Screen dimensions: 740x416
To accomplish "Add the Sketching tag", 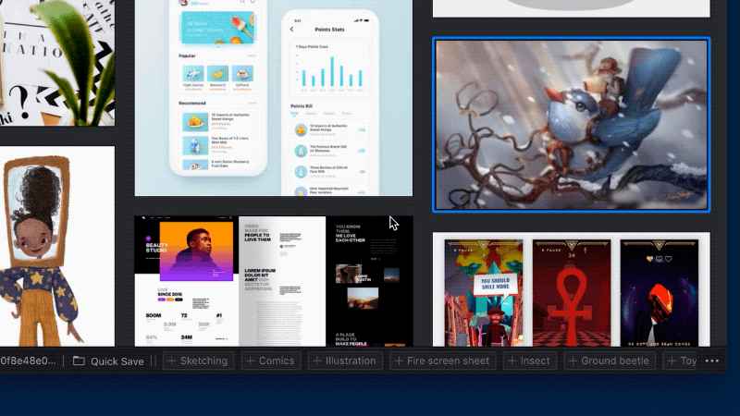I will pos(198,361).
